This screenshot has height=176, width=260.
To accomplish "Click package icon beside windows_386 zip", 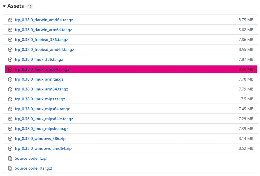I will tap(10, 139).
